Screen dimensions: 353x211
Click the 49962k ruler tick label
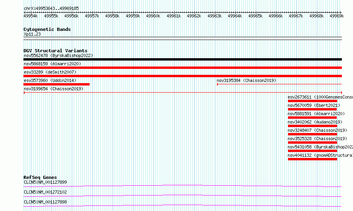pyautogui.click(x=194, y=16)
